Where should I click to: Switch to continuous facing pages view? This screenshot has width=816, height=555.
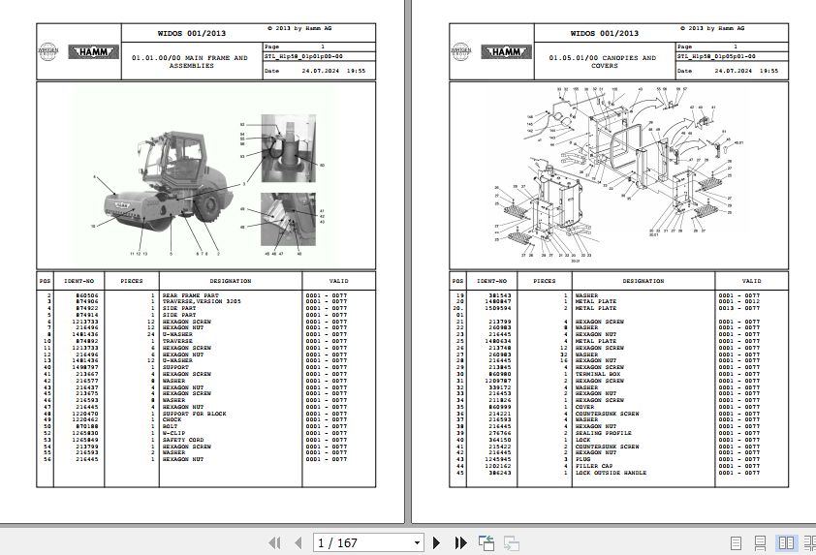tap(810, 543)
